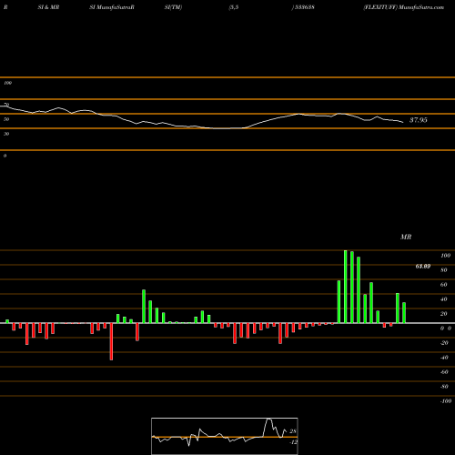Click the MR value 61.89 label
This screenshot has width=455, height=455.
click(423, 267)
